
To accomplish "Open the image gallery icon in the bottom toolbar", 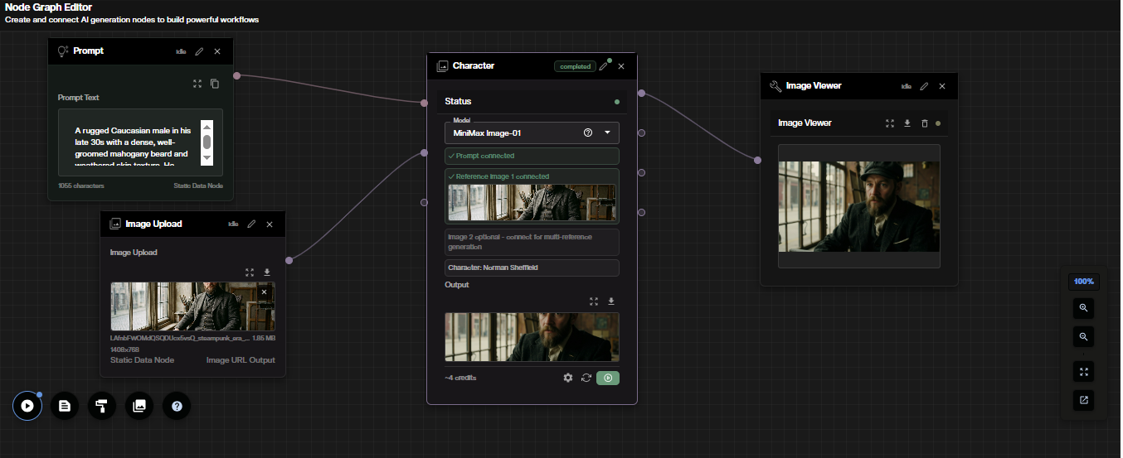I will point(139,406).
